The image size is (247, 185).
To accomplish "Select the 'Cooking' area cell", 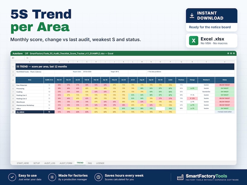I will (x=30, y=92).
